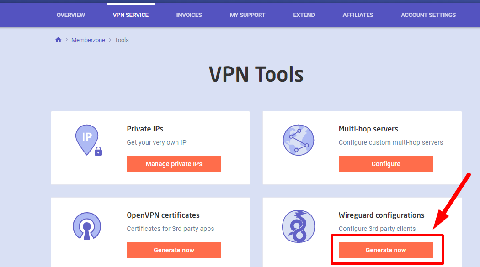The width and height of the screenshot is (480, 267).
Task: Click the Multi-hop servers card title
Action: click(368, 129)
